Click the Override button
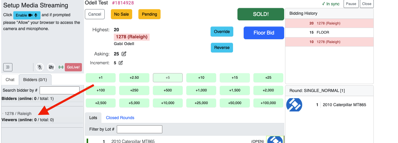This screenshot has width=398, height=143. (x=222, y=32)
